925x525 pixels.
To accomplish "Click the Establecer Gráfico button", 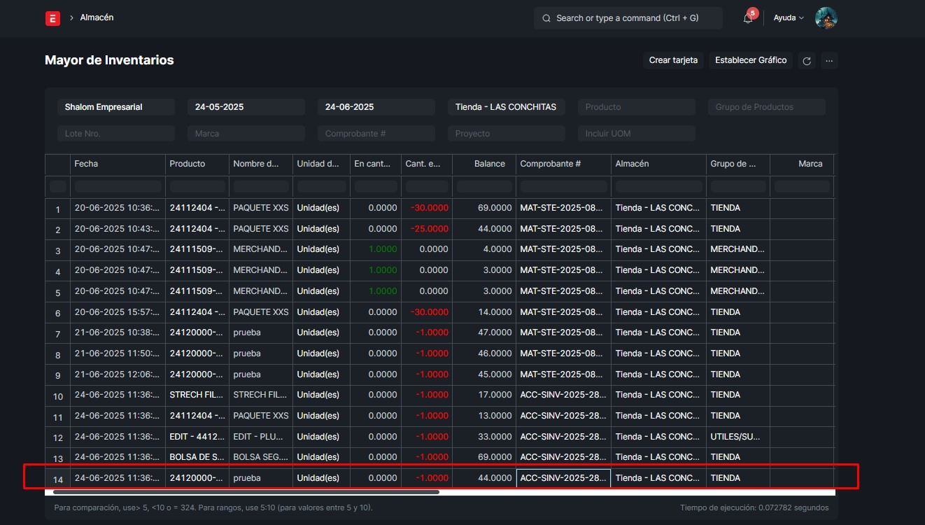I will pos(751,60).
